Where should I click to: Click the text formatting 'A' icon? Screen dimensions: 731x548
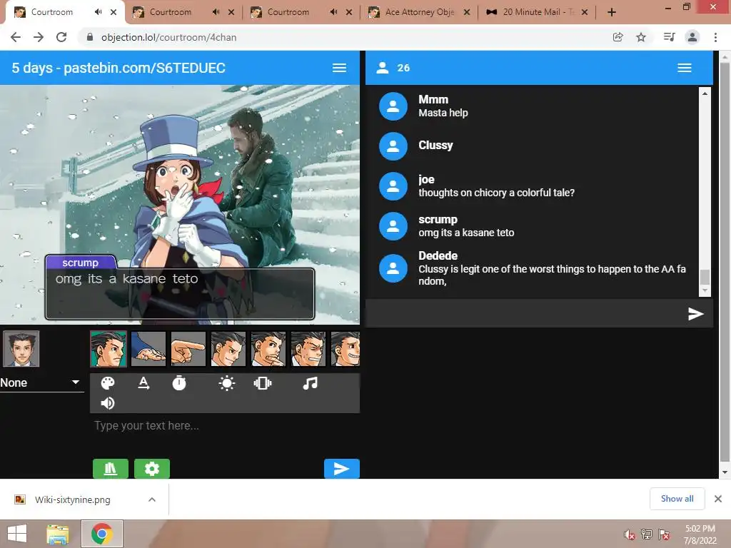[x=143, y=383]
